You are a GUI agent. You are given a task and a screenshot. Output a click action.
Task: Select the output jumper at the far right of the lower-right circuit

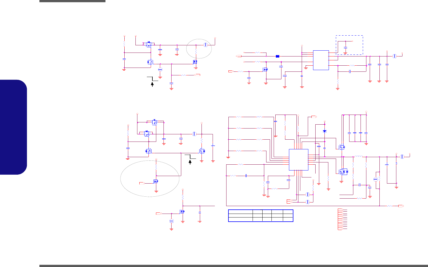pyautogui.click(x=402, y=157)
